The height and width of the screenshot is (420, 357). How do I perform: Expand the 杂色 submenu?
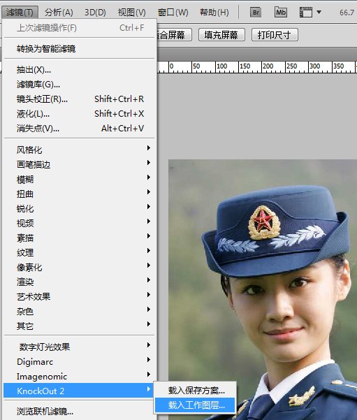pos(80,311)
